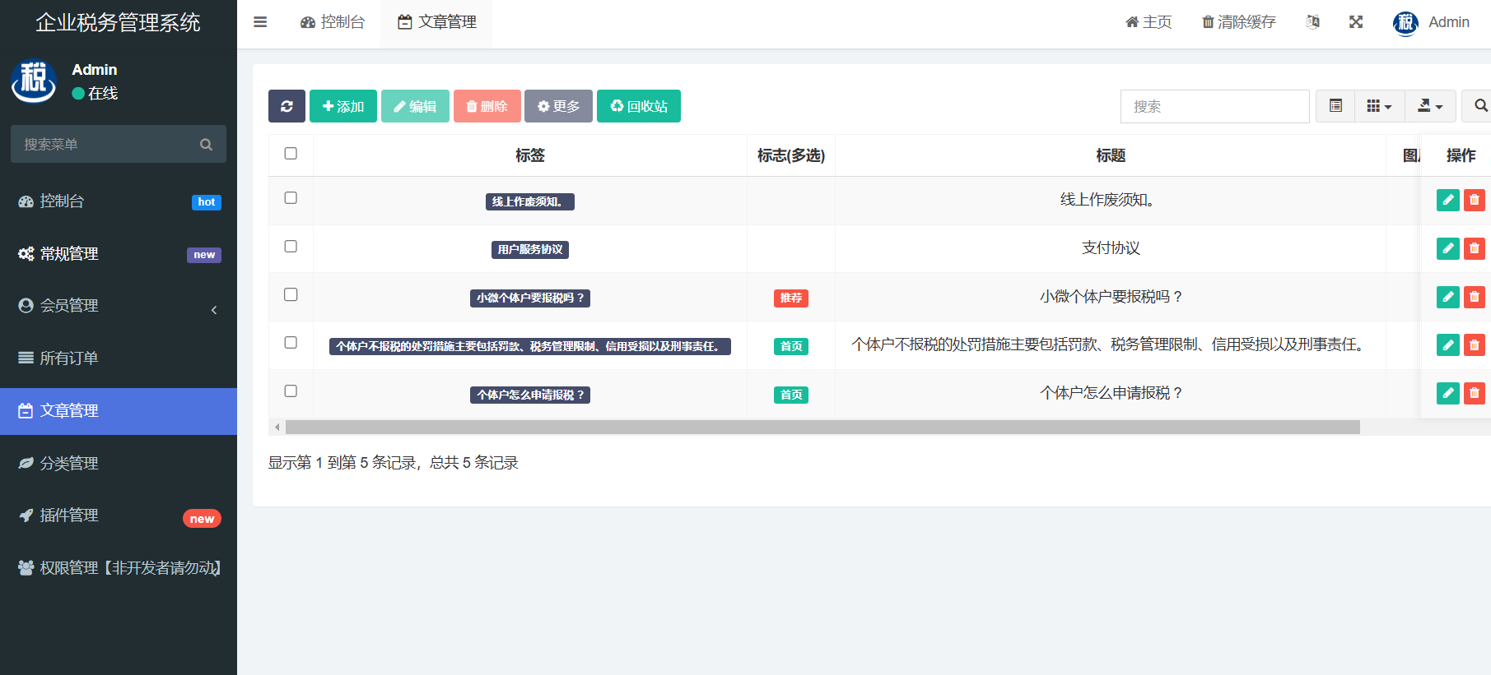The height and width of the screenshot is (675, 1491).
Task: Expand the 会员管理 sidebar menu
Action: [x=119, y=306]
